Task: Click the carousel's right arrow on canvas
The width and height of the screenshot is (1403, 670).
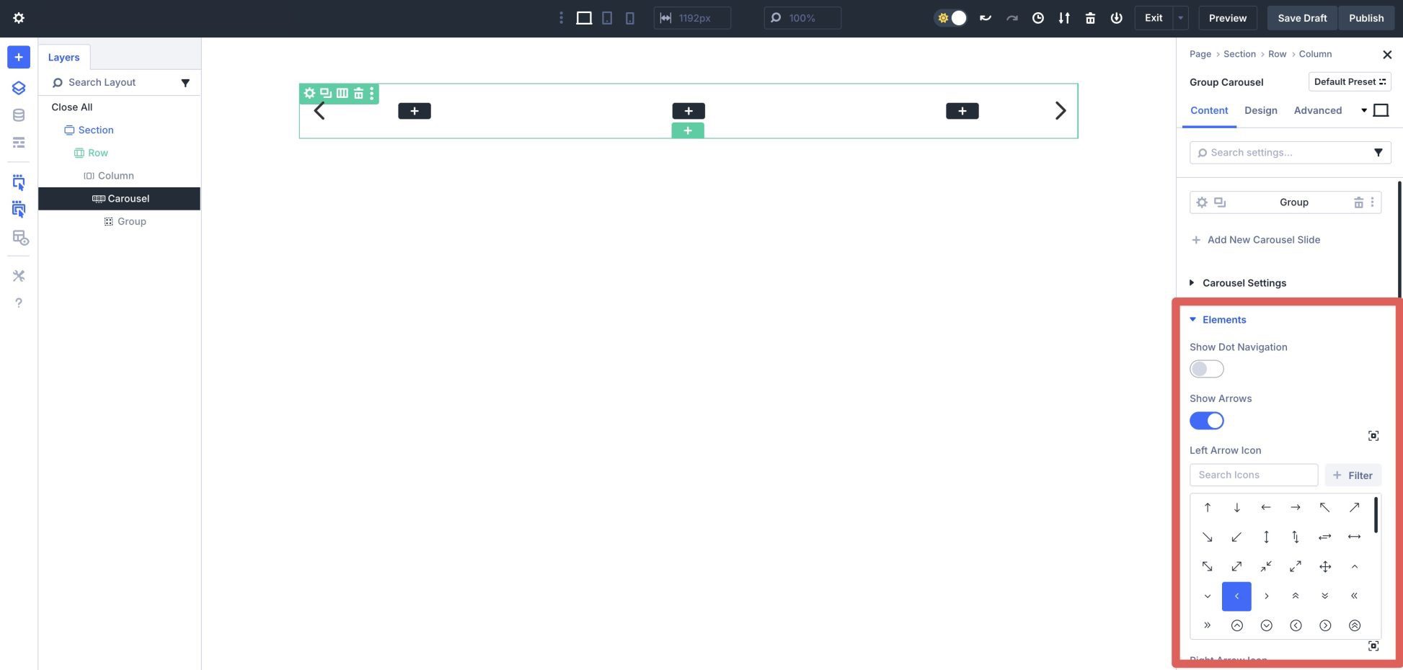Action: click(x=1060, y=111)
